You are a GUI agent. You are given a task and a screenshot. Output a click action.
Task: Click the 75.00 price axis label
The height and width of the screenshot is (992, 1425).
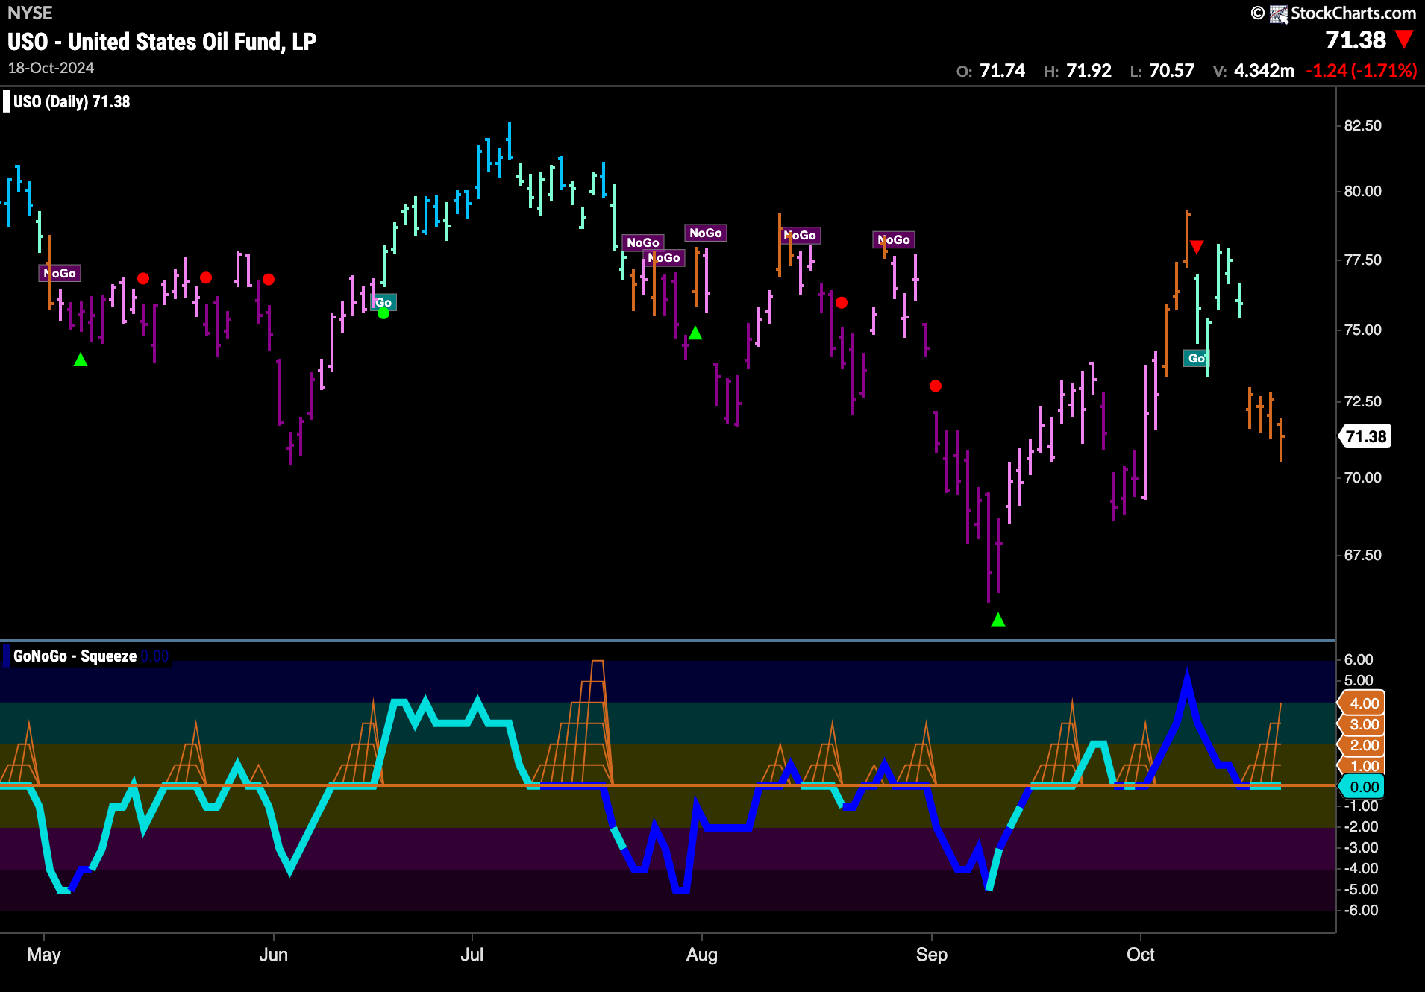coord(1362,330)
